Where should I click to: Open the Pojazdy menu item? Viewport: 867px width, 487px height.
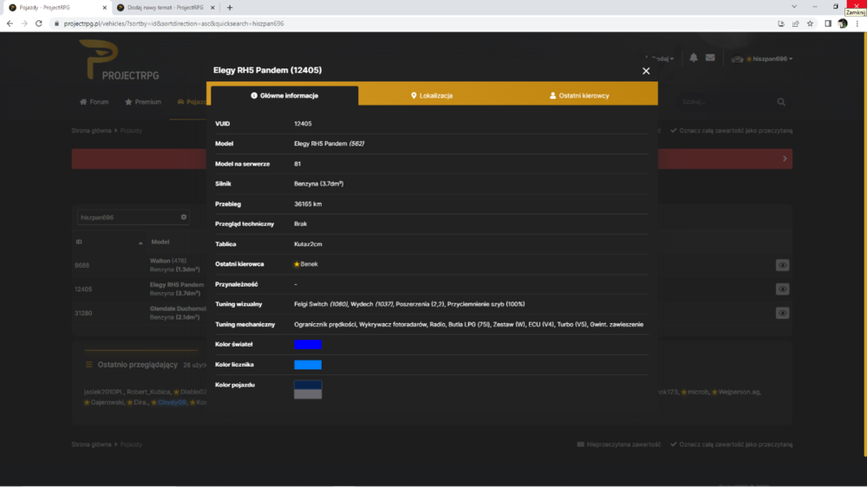[x=192, y=101]
